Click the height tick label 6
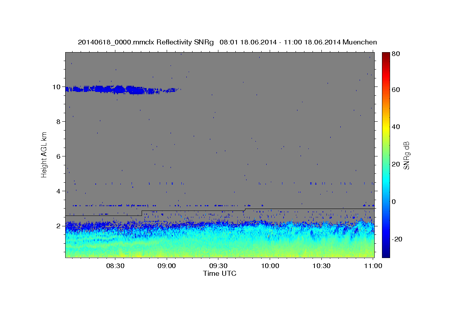Viewport: 463px width, 309px height. 58,156
